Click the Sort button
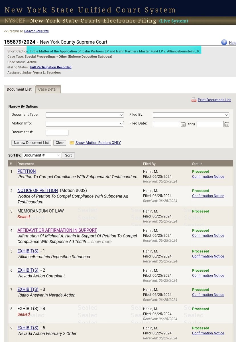236x342 pixels. click(x=68, y=155)
